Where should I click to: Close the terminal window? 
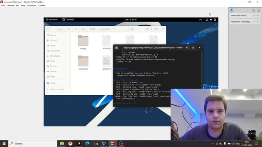199,48
